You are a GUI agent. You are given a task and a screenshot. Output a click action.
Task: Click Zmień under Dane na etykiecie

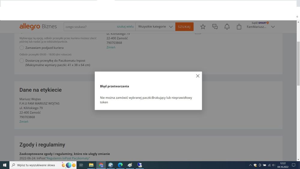tap(24, 122)
